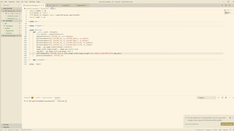Open the notification settings gear icon
The height and width of the screenshot is (131, 234).
230,118
